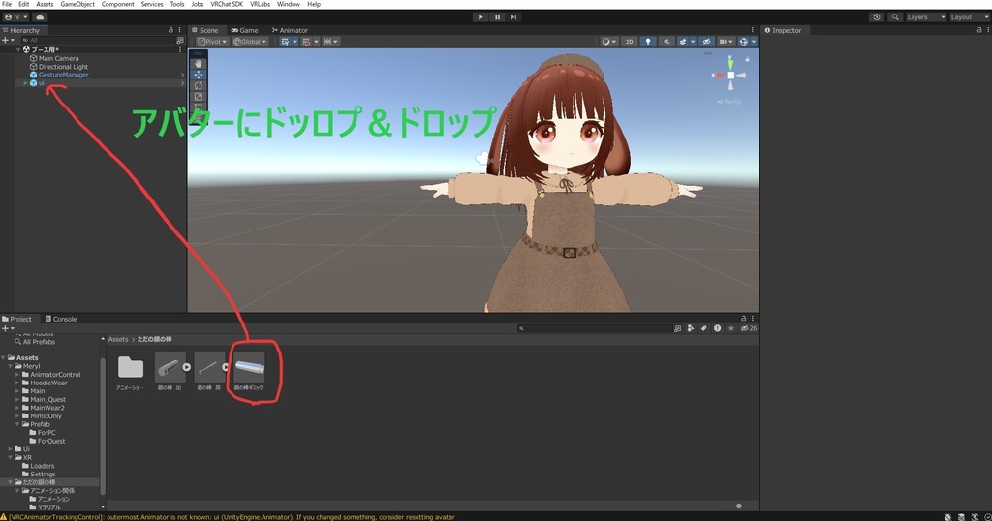The image size is (992, 521).
Task: Lock the Inspector panel
Action: tap(979, 30)
